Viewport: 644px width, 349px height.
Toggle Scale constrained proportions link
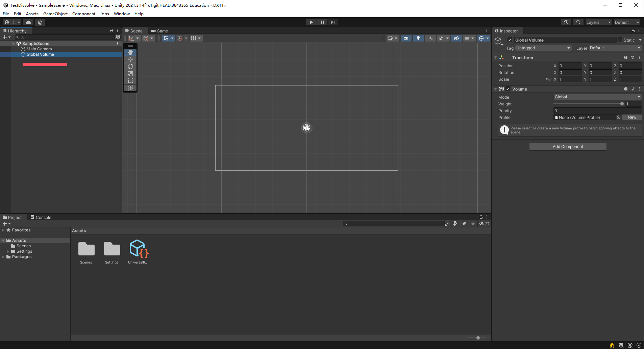click(548, 79)
